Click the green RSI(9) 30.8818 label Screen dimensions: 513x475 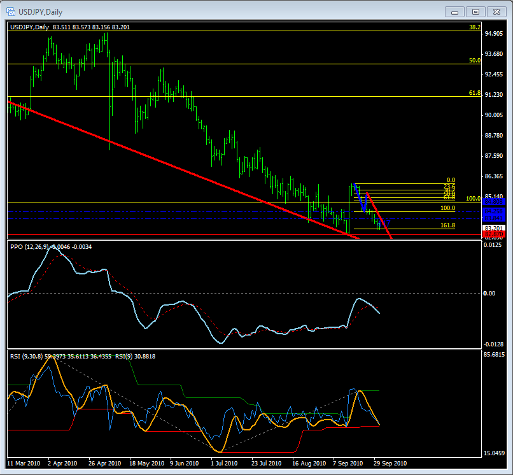135,356
